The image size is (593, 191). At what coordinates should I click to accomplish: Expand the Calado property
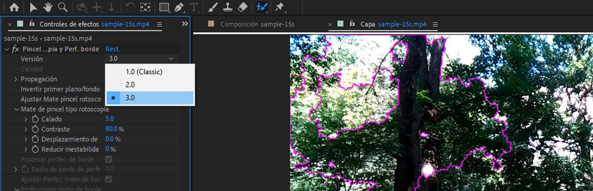(26, 119)
